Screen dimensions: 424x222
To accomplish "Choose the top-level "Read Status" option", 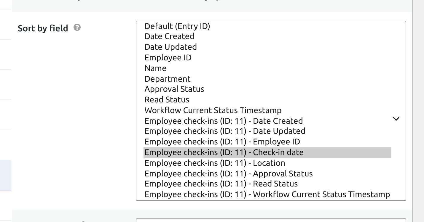I will (x=267, y=100).
